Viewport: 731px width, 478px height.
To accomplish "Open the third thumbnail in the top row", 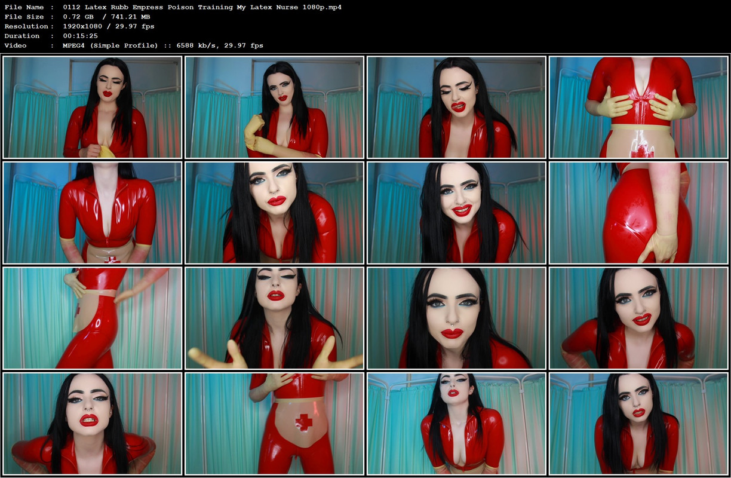I will point(457,108).
